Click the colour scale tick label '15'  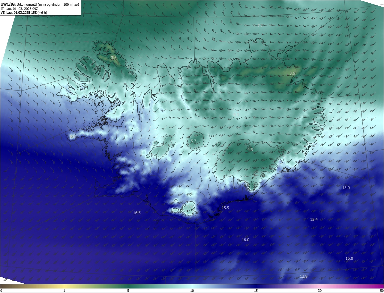click(256, 291)
